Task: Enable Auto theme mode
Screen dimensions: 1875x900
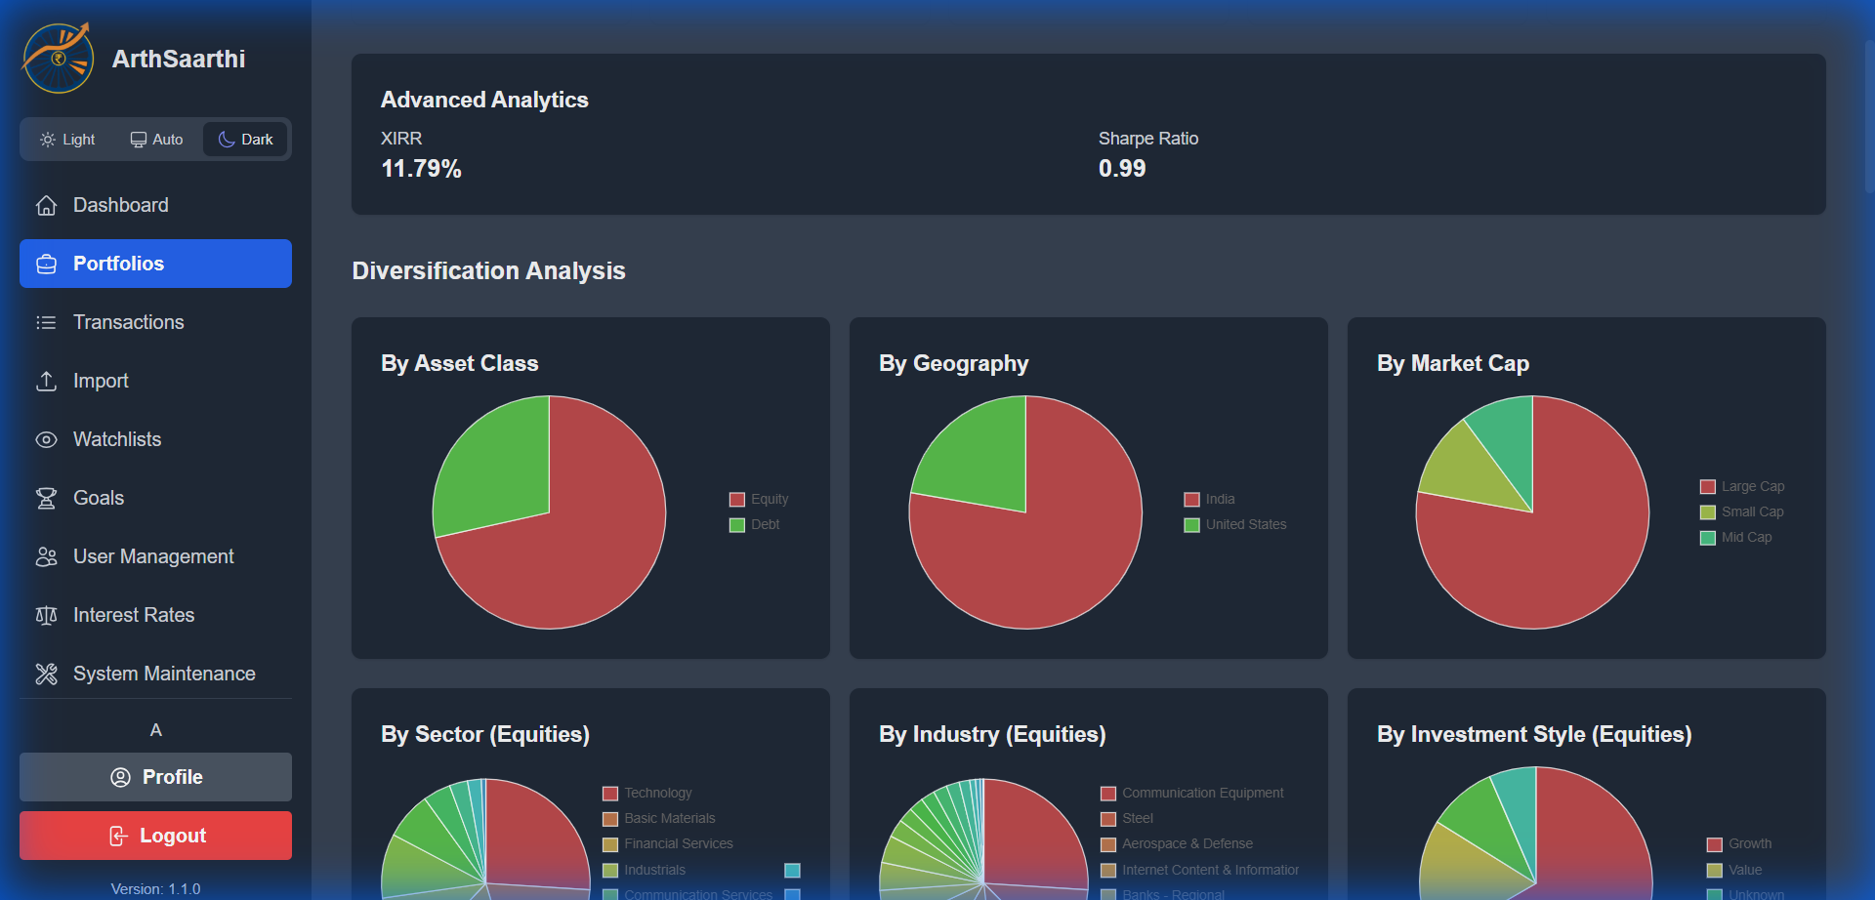Action: tap(155, 139)
